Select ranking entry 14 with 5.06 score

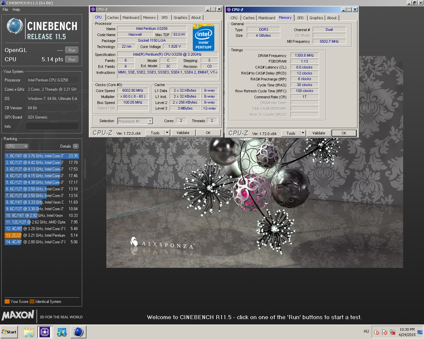[42, 242]
